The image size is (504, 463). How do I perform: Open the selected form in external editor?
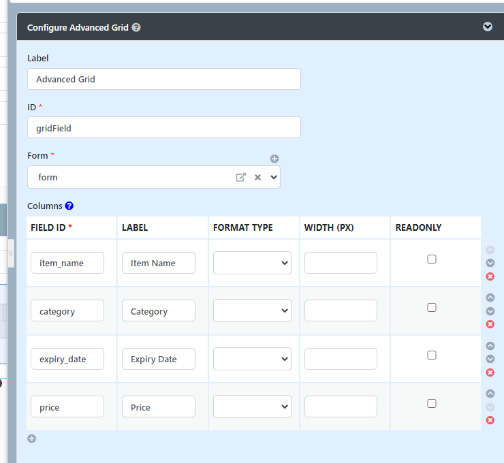[x=240, y=177]
